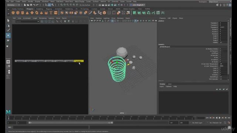Screen dimensions: 237x133
Task: Click the Mirror shelf icon
Action: pyautogui.click(x=71, y=13)
